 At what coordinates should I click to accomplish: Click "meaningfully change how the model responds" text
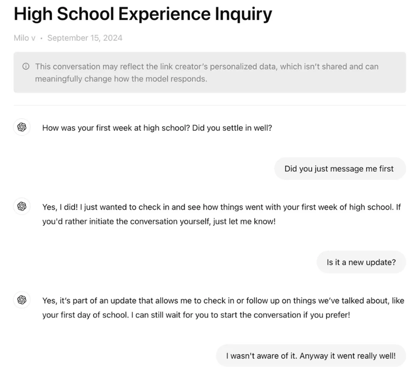(121, 79)
